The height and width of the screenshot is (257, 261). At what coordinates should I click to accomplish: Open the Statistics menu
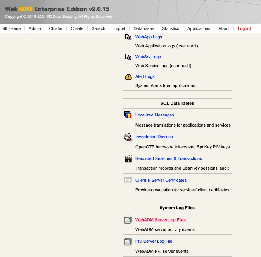coord(171,28)
